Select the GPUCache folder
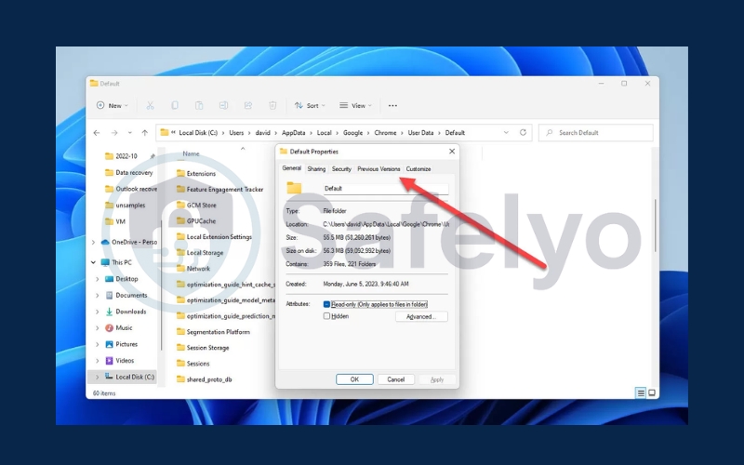 tap(196, 221)
